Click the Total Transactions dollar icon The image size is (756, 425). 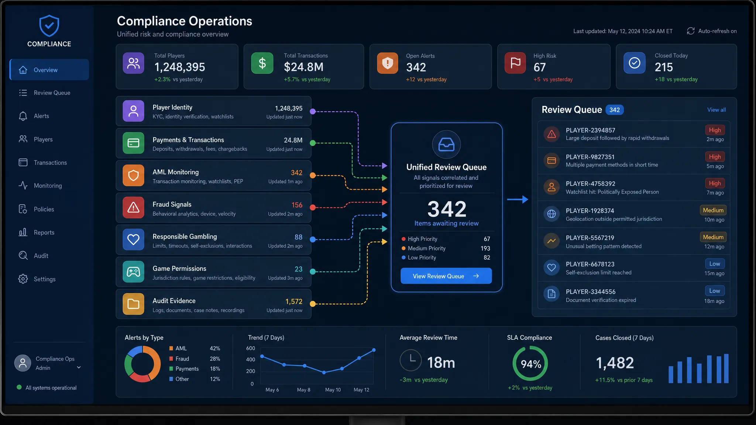tap(262, 63)
